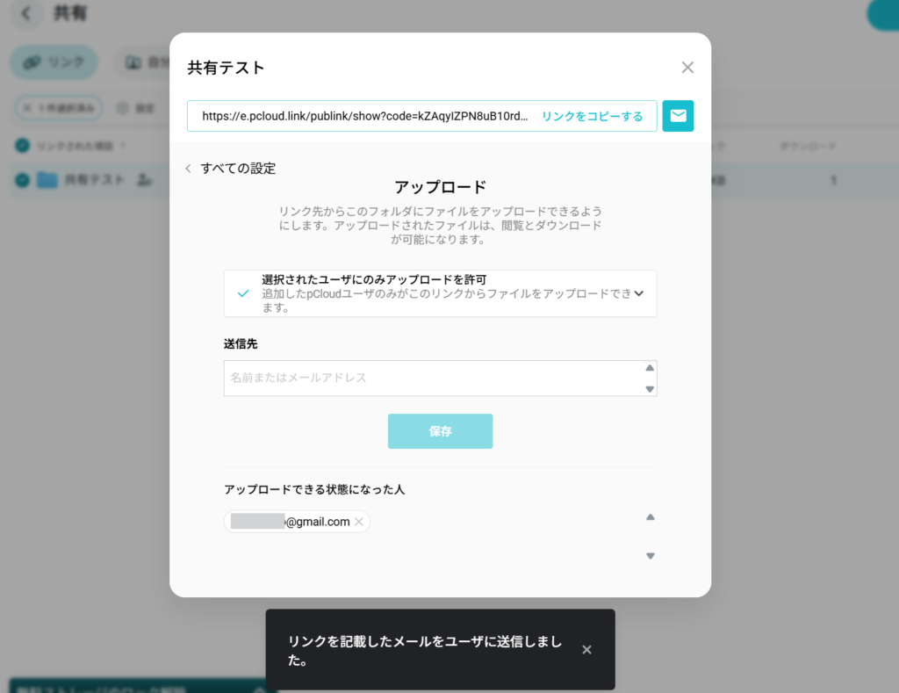Screen dimensions: 899x693
Task: Open the upload permission dropdown chevron
Action: tap(639, 293)
